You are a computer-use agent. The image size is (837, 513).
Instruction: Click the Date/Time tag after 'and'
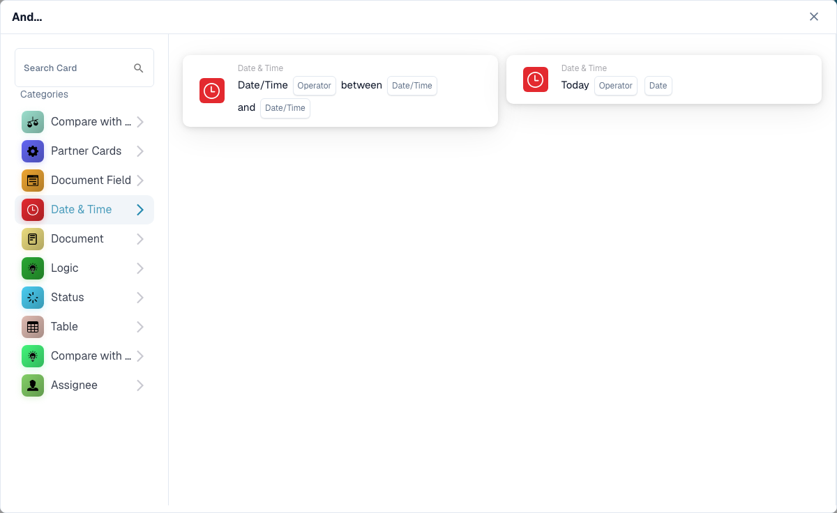pos(285,108)
